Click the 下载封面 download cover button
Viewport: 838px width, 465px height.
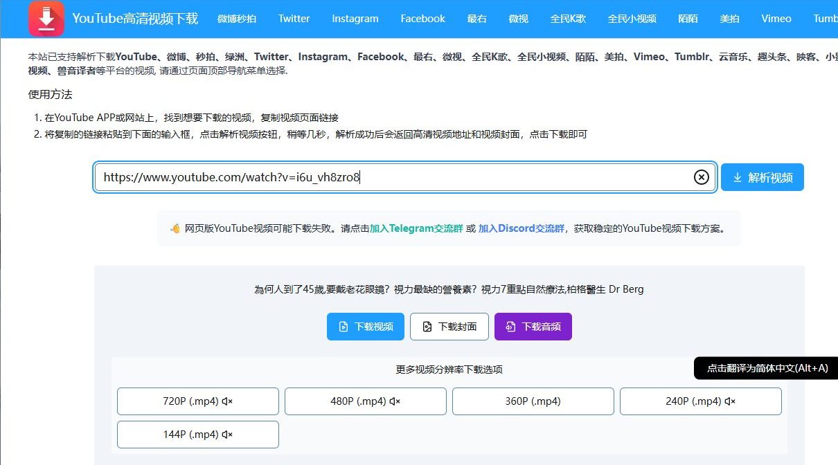pyautogui.click(x=449, y=327)
